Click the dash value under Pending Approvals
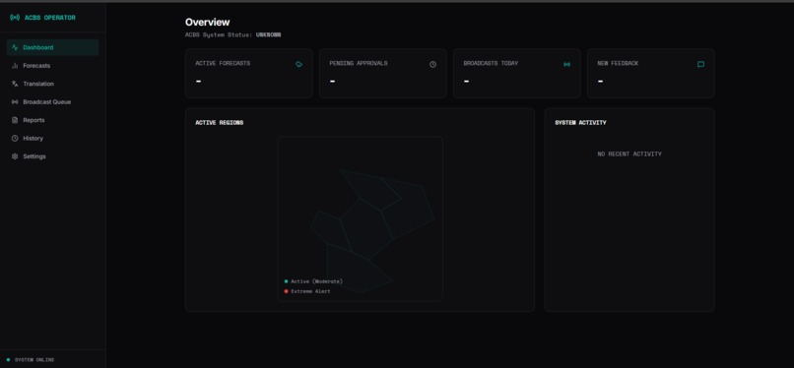Image resolution: width=794 pixels, height=368 pixels. pos(332,81)
